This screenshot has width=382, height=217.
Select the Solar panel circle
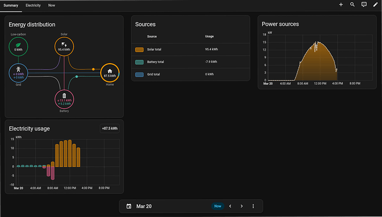(x=64, y=46)
